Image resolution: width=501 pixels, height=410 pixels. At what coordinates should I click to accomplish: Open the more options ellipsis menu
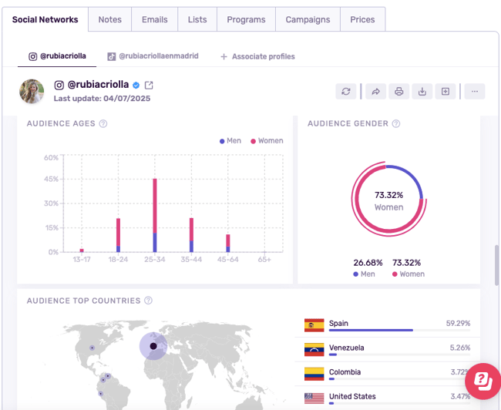pos(474,92)
